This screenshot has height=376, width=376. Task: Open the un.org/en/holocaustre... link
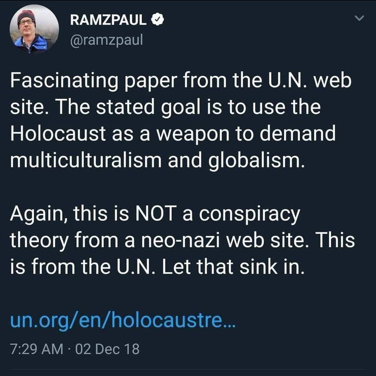(x=123, y=321)
